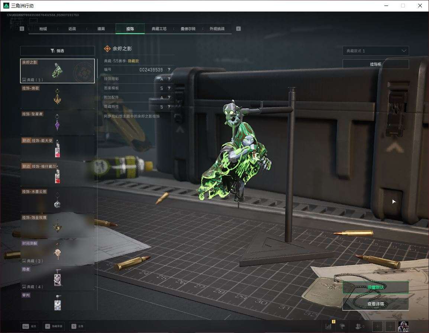Viewport: 429px width, 333px height.
Task: Open the 筛选 filter button
Action: (58, 51)
